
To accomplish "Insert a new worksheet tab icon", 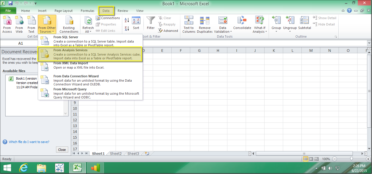I will [147, 153].
